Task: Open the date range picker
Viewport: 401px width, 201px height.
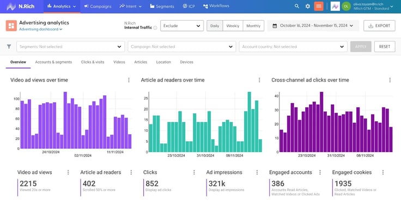Action: pos(313,26)
